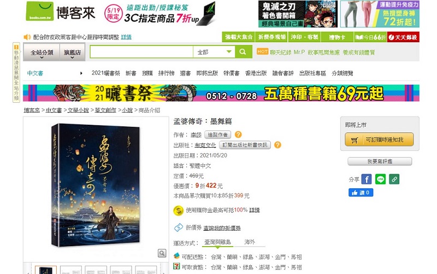Open 即將出版 in the navigation bar

click(207, 73)
